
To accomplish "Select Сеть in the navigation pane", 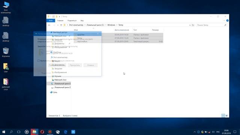I will pos(55,92).
